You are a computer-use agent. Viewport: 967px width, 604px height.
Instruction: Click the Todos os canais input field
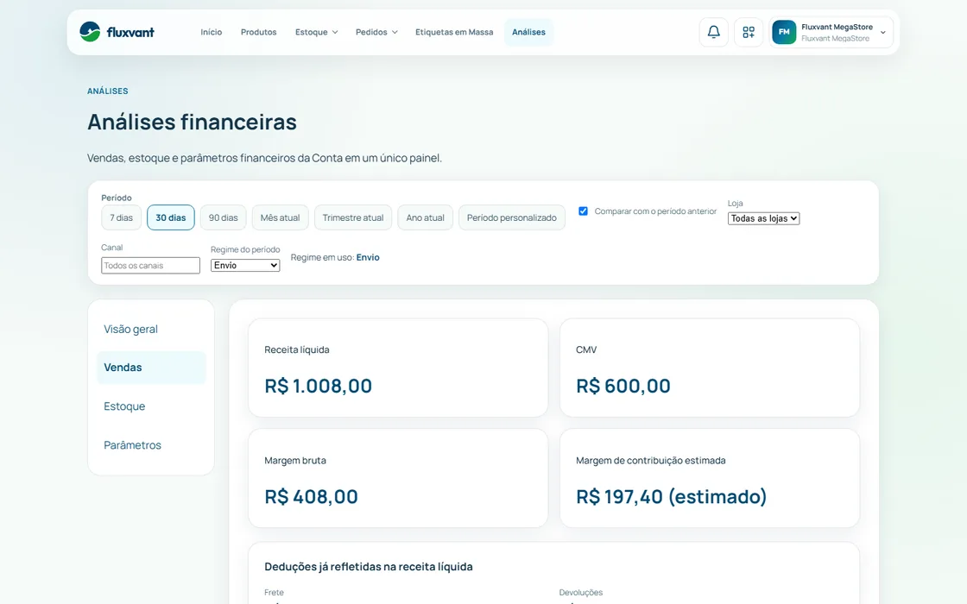pyautogui.click(x=150, y=265)
